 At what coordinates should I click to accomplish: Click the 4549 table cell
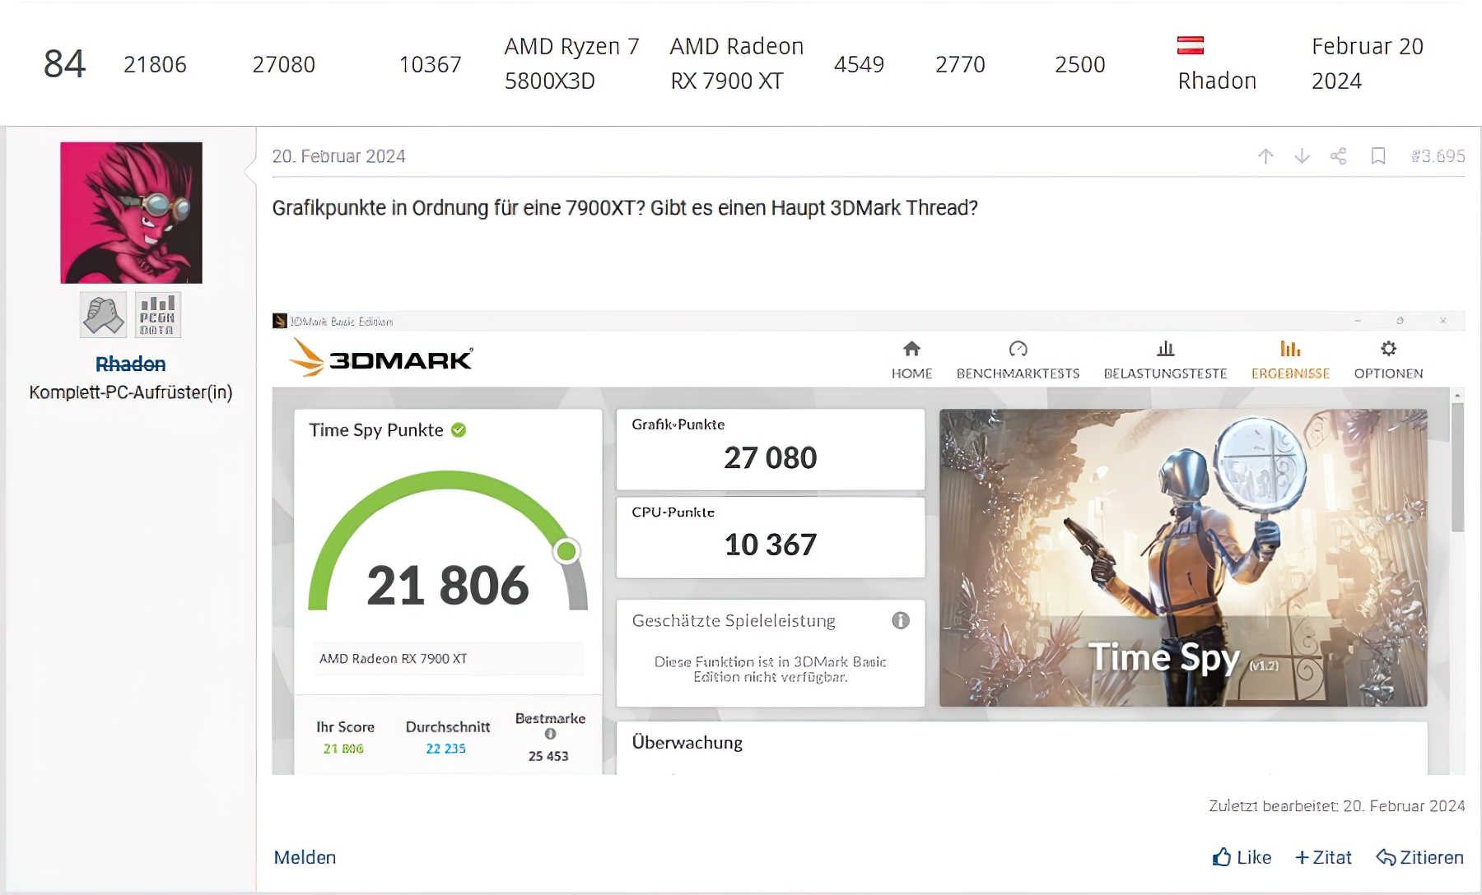pos(859,64)
